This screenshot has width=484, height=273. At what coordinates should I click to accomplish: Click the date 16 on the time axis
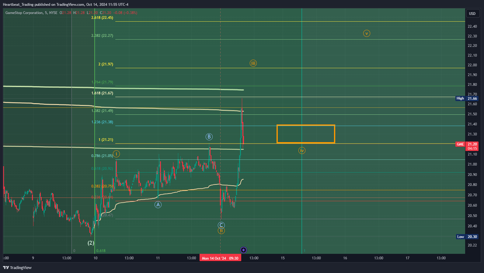click(345, 258)
